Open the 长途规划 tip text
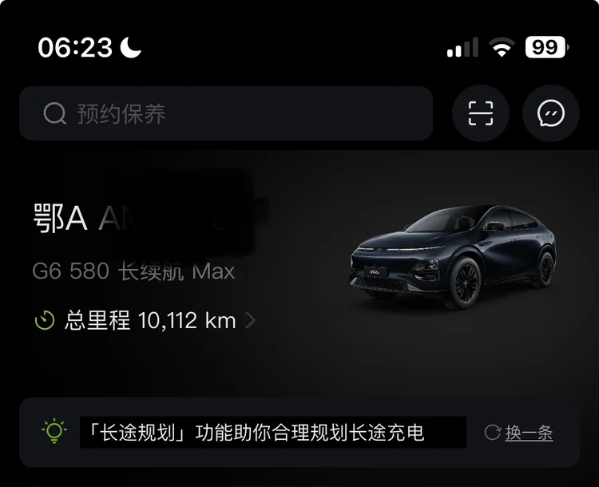This screenshot has height=487, width=599. [x=256, y=433]
